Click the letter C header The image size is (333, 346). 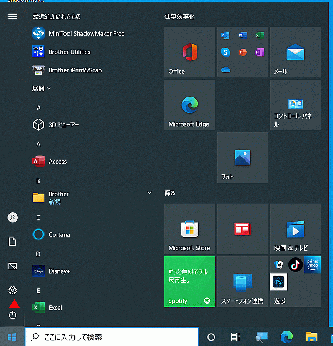coord(38,218)
